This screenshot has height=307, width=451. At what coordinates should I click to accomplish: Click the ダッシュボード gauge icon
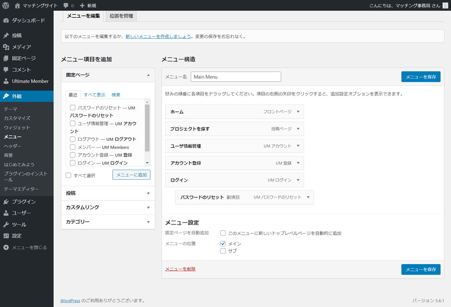pos(6,20)
